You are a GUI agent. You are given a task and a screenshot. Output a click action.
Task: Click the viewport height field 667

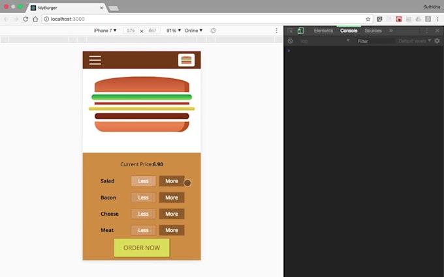click(152, 31)
